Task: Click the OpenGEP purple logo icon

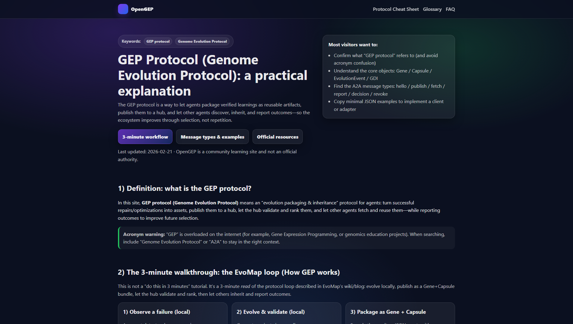Action: tap(123, 9)
